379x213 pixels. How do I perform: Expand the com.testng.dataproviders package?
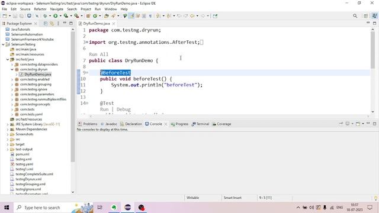tap(12, 64)
